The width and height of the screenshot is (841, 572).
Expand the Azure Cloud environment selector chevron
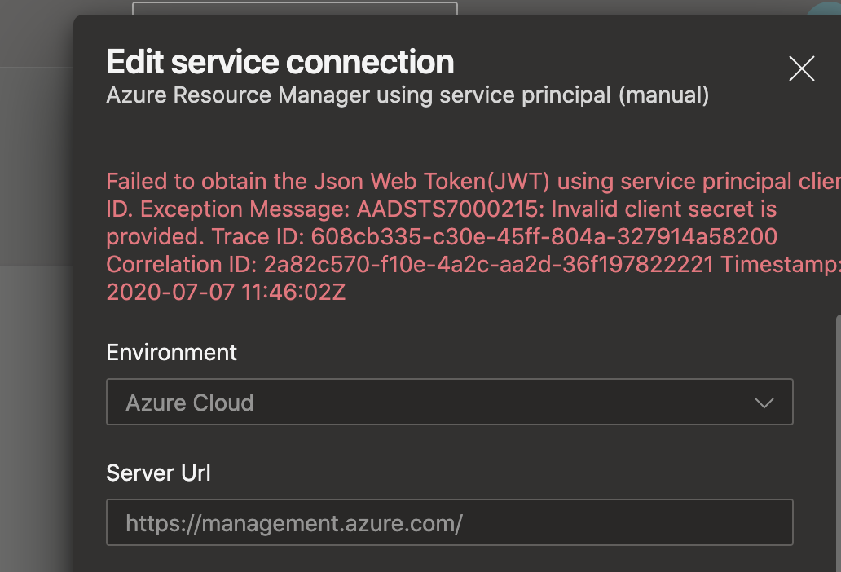click(x=764, y=402)
